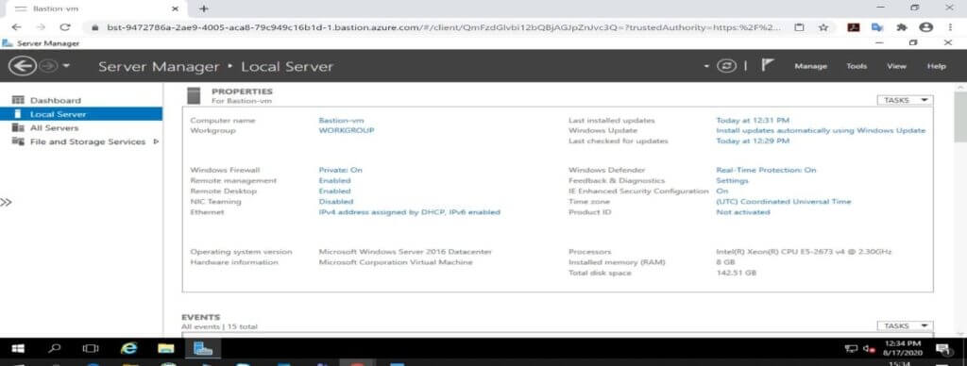Click IE Enhanced Security Configuration On link
This screenshot has width=967, height=366.
722,191
